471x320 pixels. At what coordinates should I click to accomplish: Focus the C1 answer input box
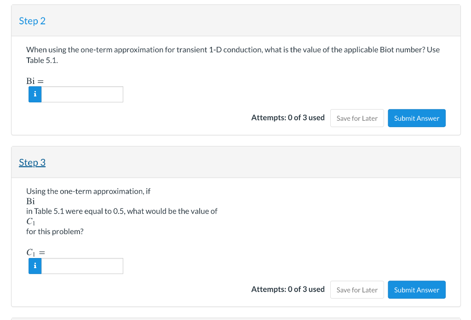[82, 266]
